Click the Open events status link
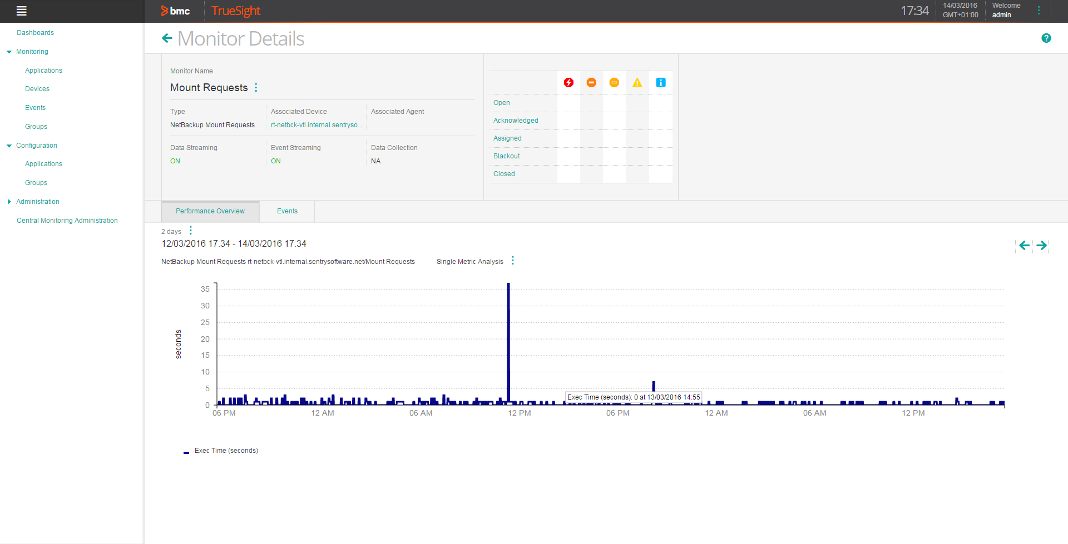The image size is (1068, 544). [x=502, y=103]
